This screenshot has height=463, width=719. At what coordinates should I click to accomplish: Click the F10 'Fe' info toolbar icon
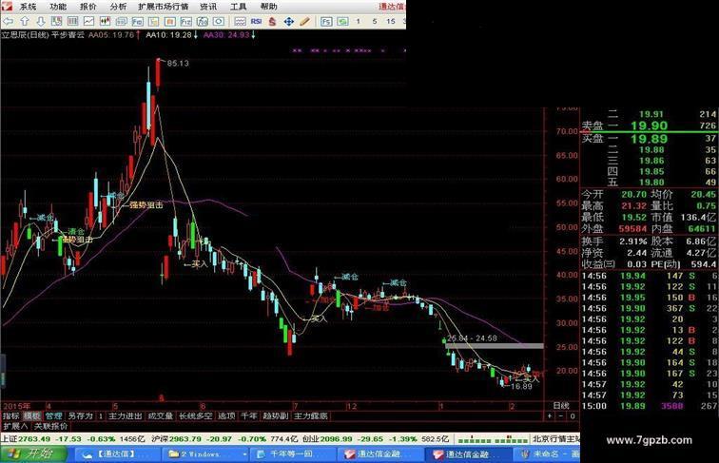pyautogui.click(x=137, y=22)
